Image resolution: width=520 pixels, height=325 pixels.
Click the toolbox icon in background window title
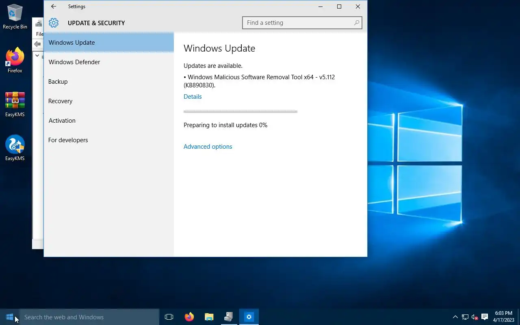tap(39, 23)
